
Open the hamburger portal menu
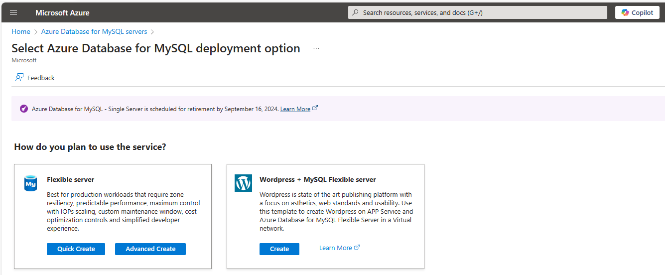(13, 12)
